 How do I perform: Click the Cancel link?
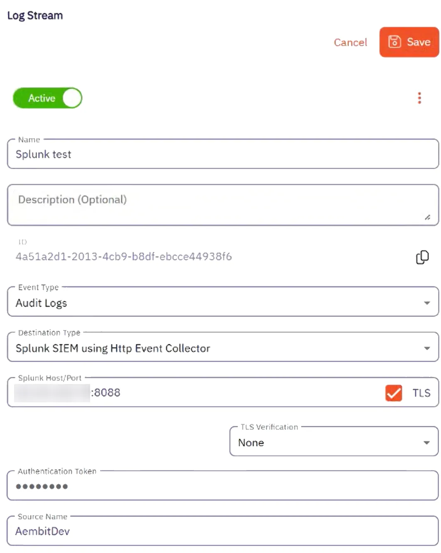pyautogui.click(x=350, y=42)
